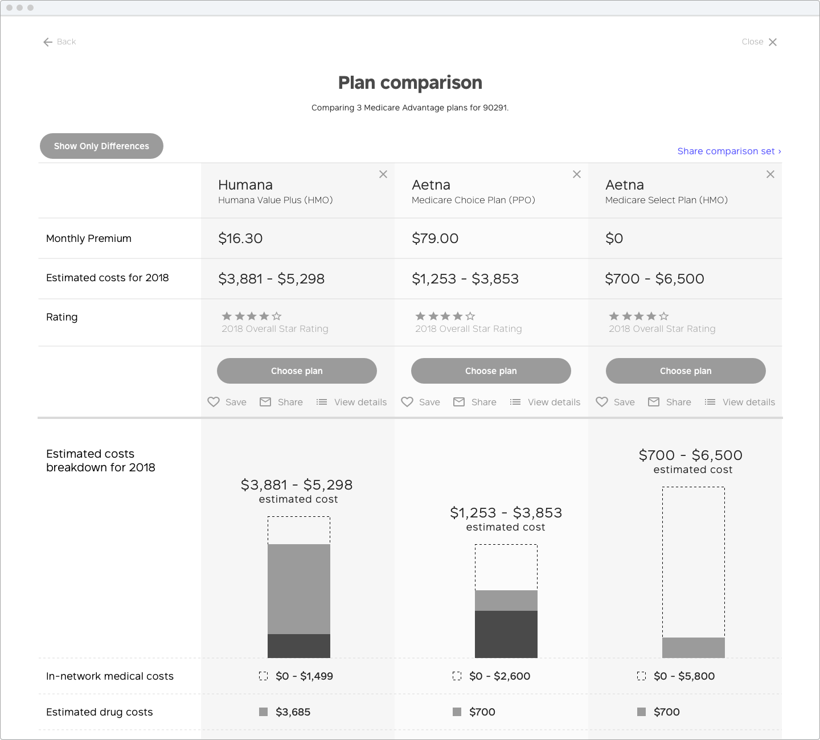
Task: Select Medicare Select Plan (HMO) subtitle
Action: (x=666, y=200)
